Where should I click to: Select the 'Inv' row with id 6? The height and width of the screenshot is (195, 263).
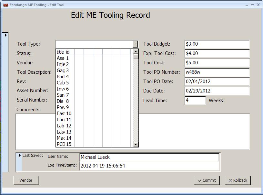[94, 89]
